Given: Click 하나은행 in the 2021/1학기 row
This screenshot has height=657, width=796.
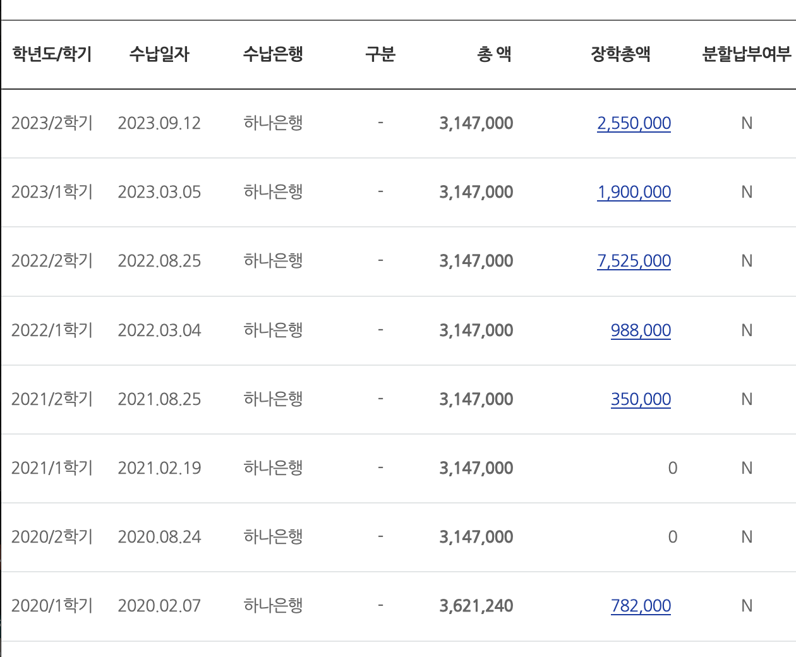Looking at the screenshot, I should click(273, 468).
